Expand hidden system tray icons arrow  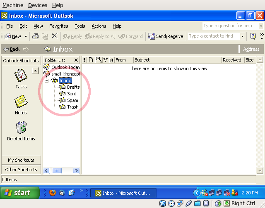point(197,193)
